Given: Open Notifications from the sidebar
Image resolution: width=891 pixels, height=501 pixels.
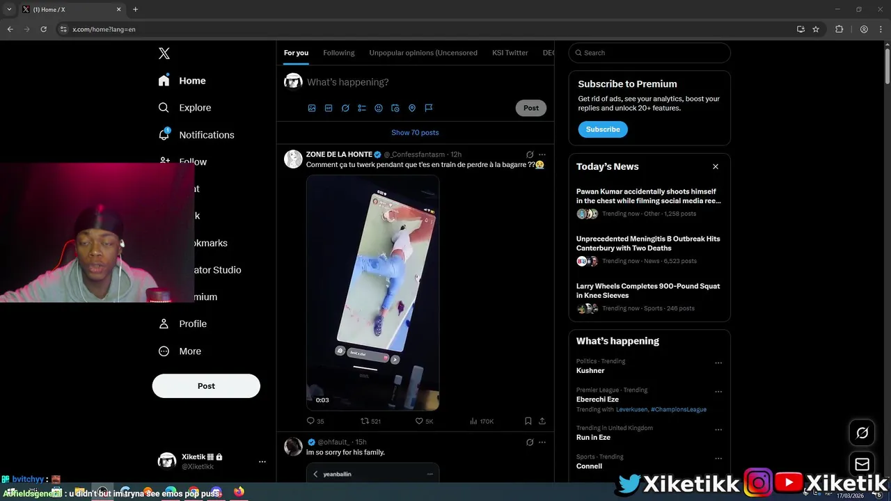Looking at the screenshot, I should pyautogui.click(x=196, y=135).
